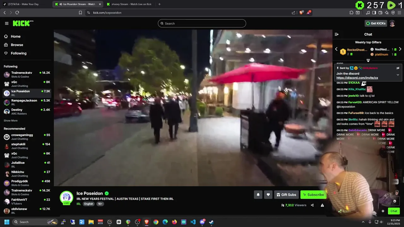Viewport: 404px width, 227px height.
Task: Open Brave Shields icon
Action: point(301,13)
